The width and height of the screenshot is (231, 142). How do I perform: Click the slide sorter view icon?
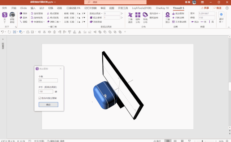175,141
